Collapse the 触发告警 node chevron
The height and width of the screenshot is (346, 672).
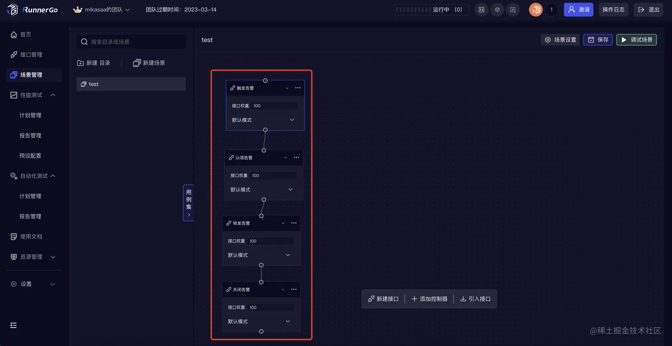pos(287,88)
